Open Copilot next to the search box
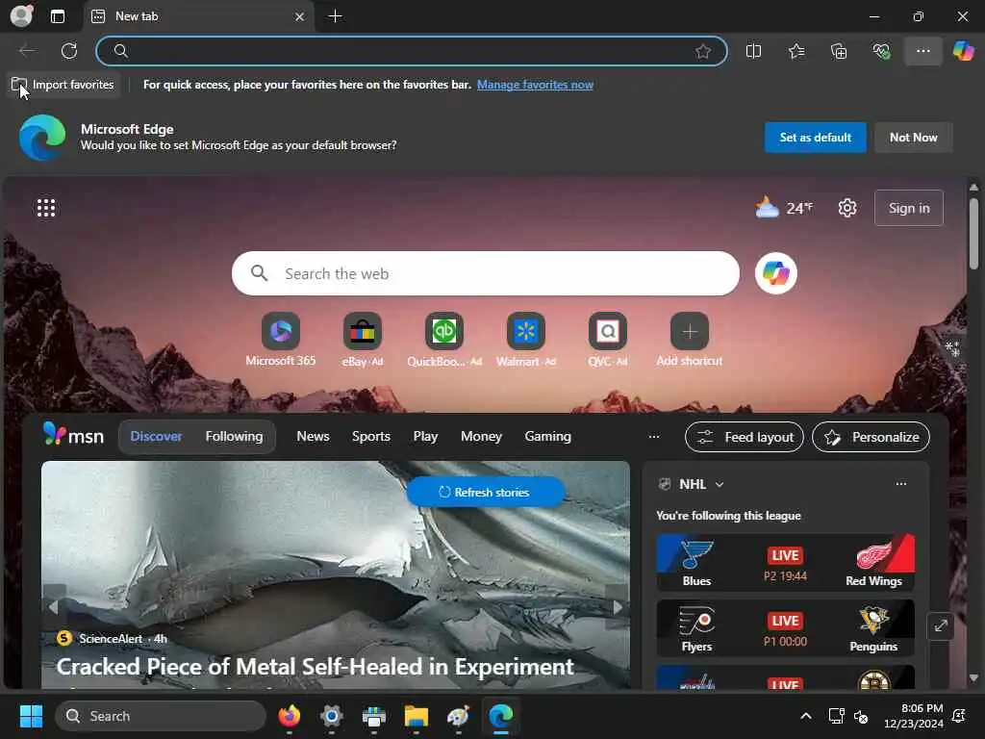This screenshot has height=739, width=985. pos(776,273)
